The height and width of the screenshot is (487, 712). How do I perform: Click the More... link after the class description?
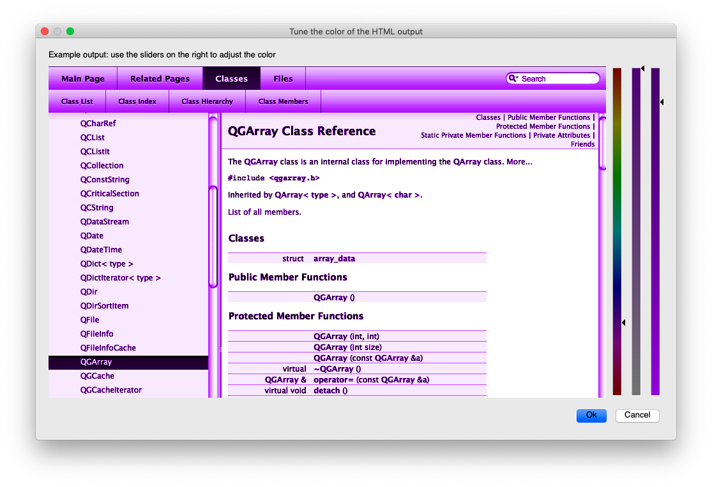click(519, 162)
